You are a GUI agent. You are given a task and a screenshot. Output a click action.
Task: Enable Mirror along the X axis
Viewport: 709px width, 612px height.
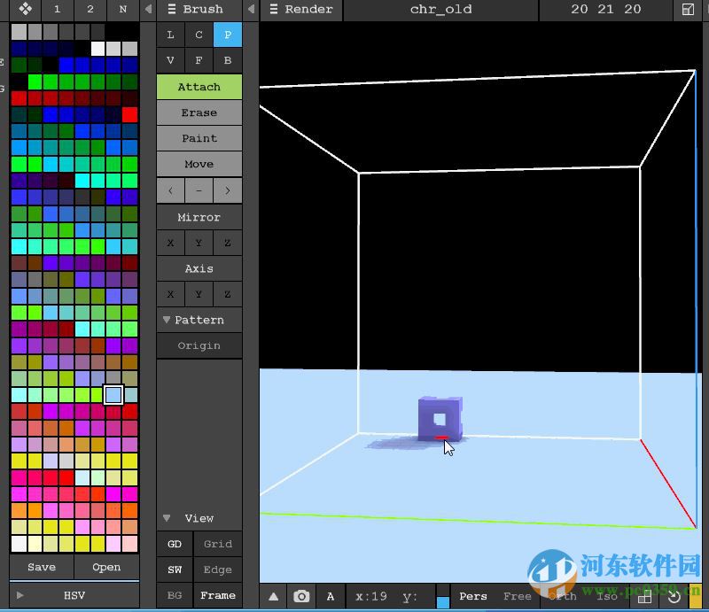pyautogui.click(x=170, y=242)
